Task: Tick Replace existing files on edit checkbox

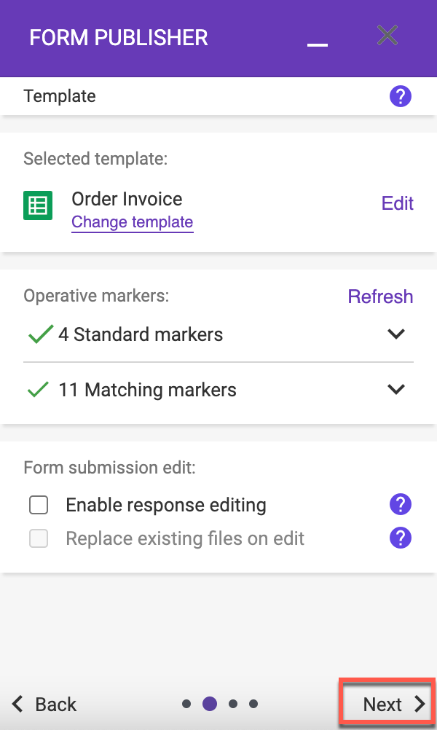Action: 39,538
